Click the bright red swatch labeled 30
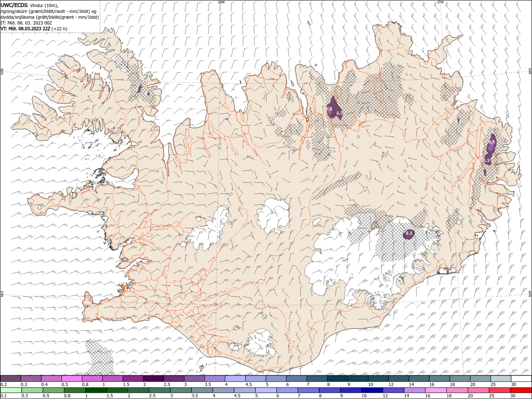Image resolution: width=532 pixels, height=399 pixels. (x=521, y=390)
